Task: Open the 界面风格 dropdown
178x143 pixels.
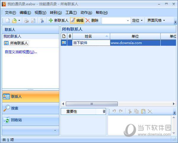Action: (x=156, y=20)
